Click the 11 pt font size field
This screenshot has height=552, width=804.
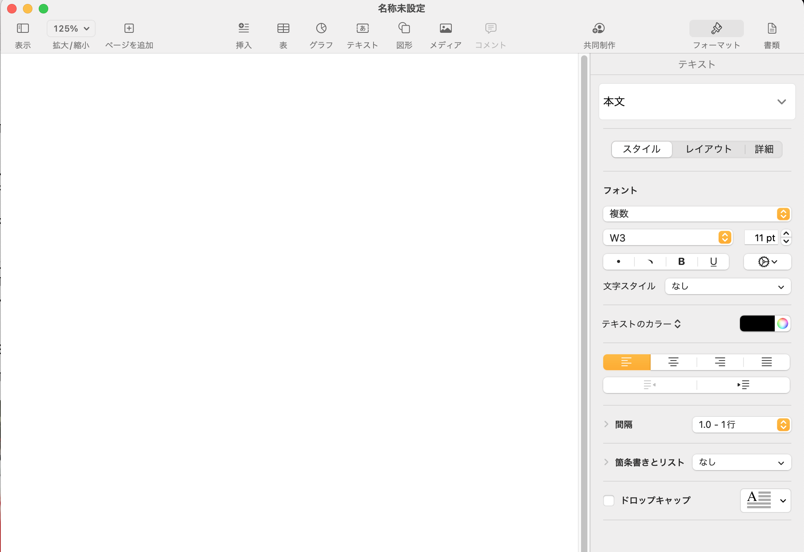pos(761,238)
